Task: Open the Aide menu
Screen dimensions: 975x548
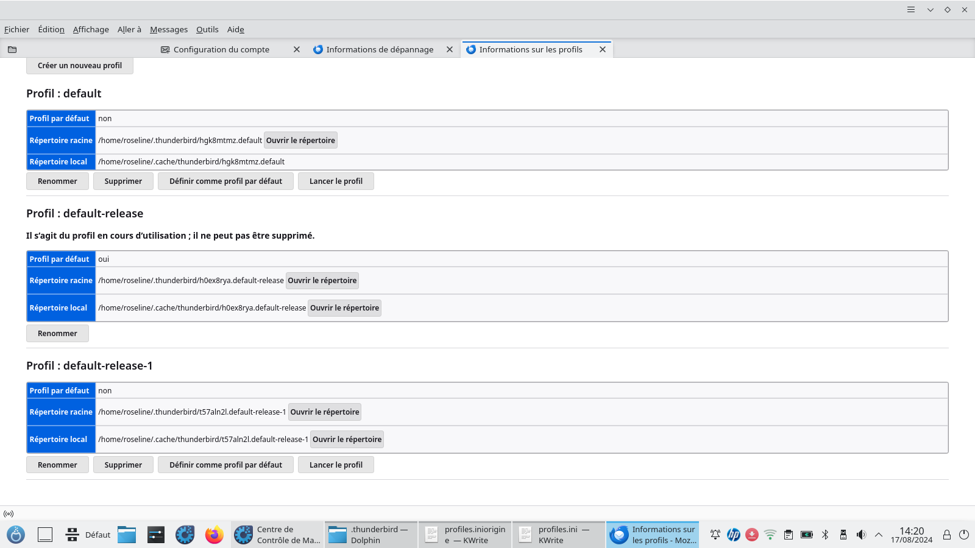Action: tap(236, 29)
